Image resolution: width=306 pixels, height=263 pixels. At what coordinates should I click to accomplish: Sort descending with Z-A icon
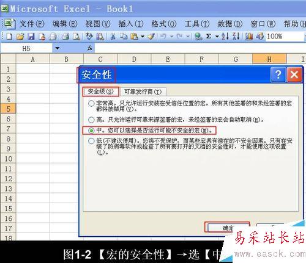pos(236,37)
